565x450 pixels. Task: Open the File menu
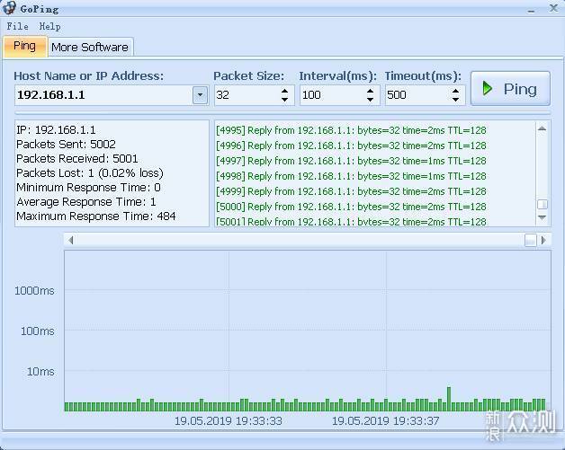17,26
